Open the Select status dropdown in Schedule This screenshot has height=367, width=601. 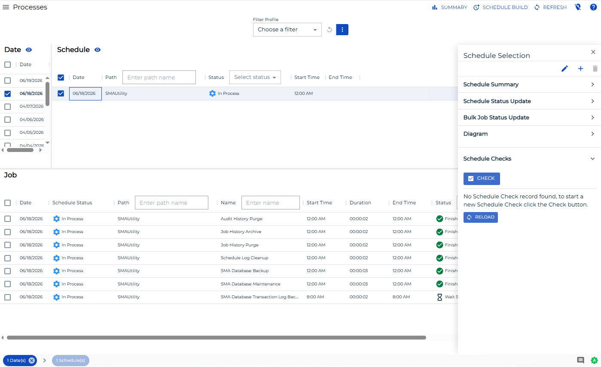click(255, 77)
